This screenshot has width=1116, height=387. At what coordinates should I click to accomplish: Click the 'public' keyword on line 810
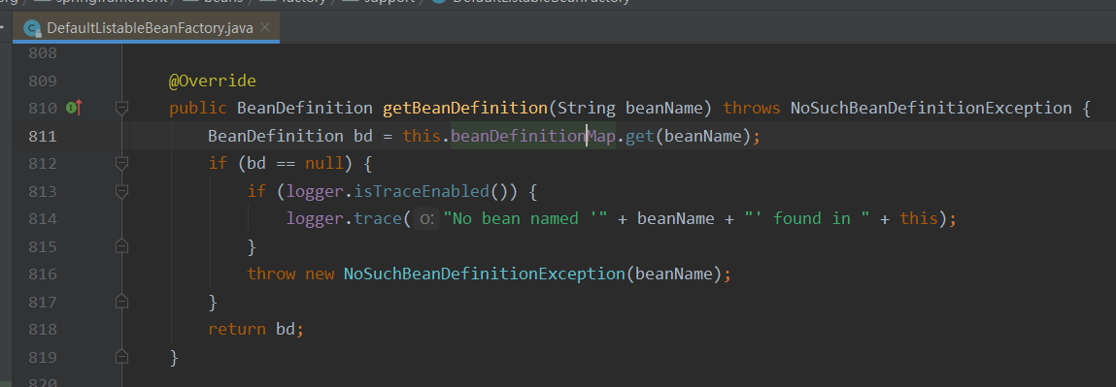click(x=198, y=109)
